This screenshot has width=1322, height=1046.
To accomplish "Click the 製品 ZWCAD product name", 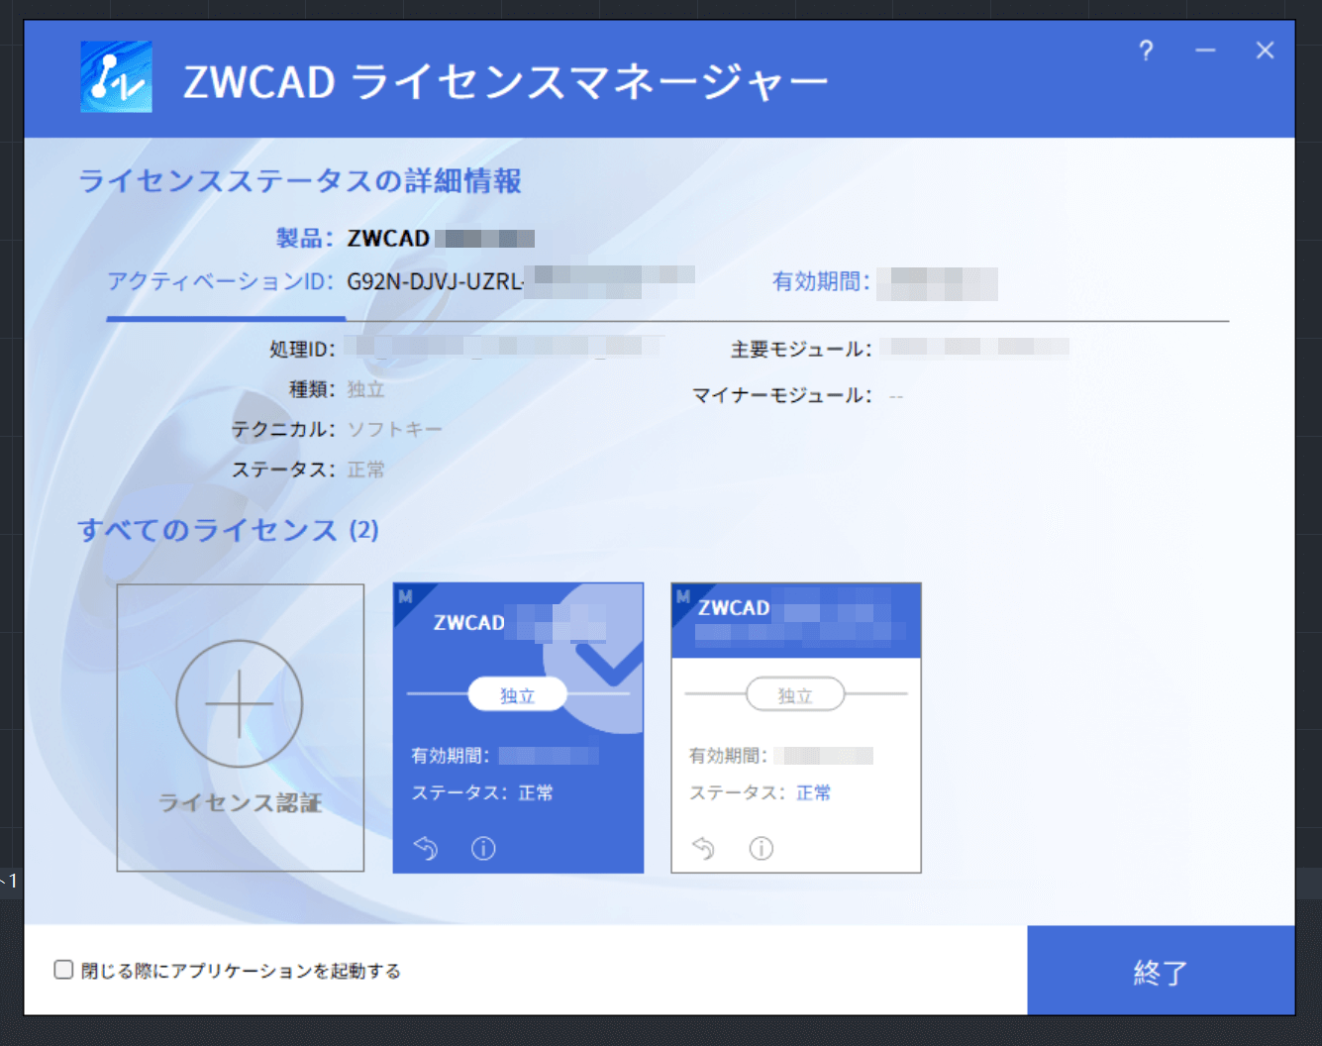I will [x=388, y=239].
